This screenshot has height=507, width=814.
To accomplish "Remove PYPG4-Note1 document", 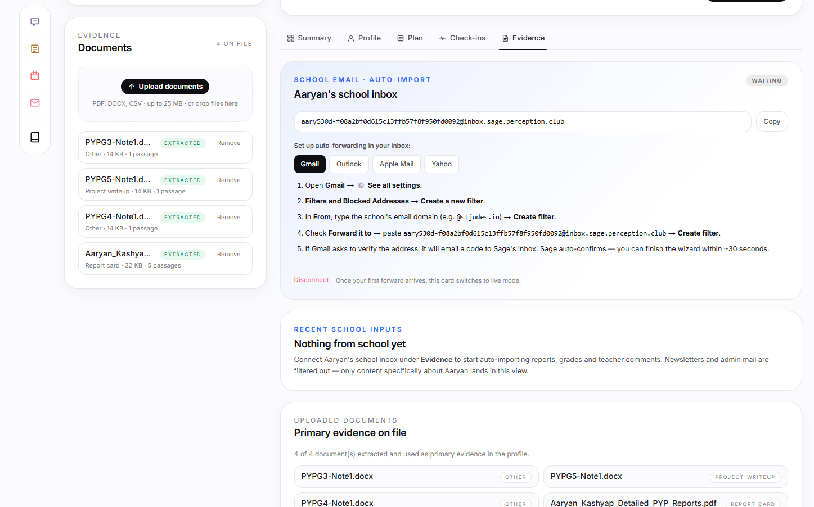I will (228, 217).
